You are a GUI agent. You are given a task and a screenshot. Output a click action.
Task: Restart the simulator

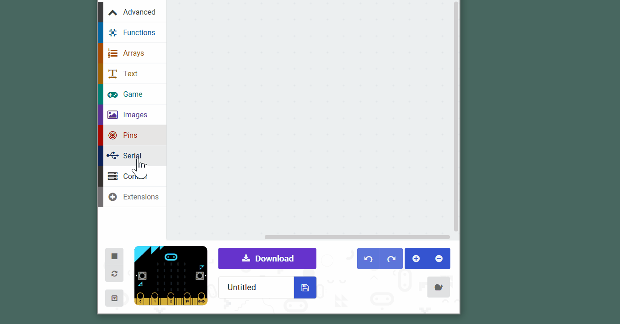click(x=114, y=273)
